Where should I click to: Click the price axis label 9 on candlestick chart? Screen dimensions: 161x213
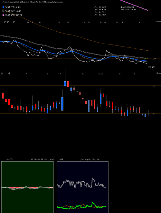click(154, 86)
